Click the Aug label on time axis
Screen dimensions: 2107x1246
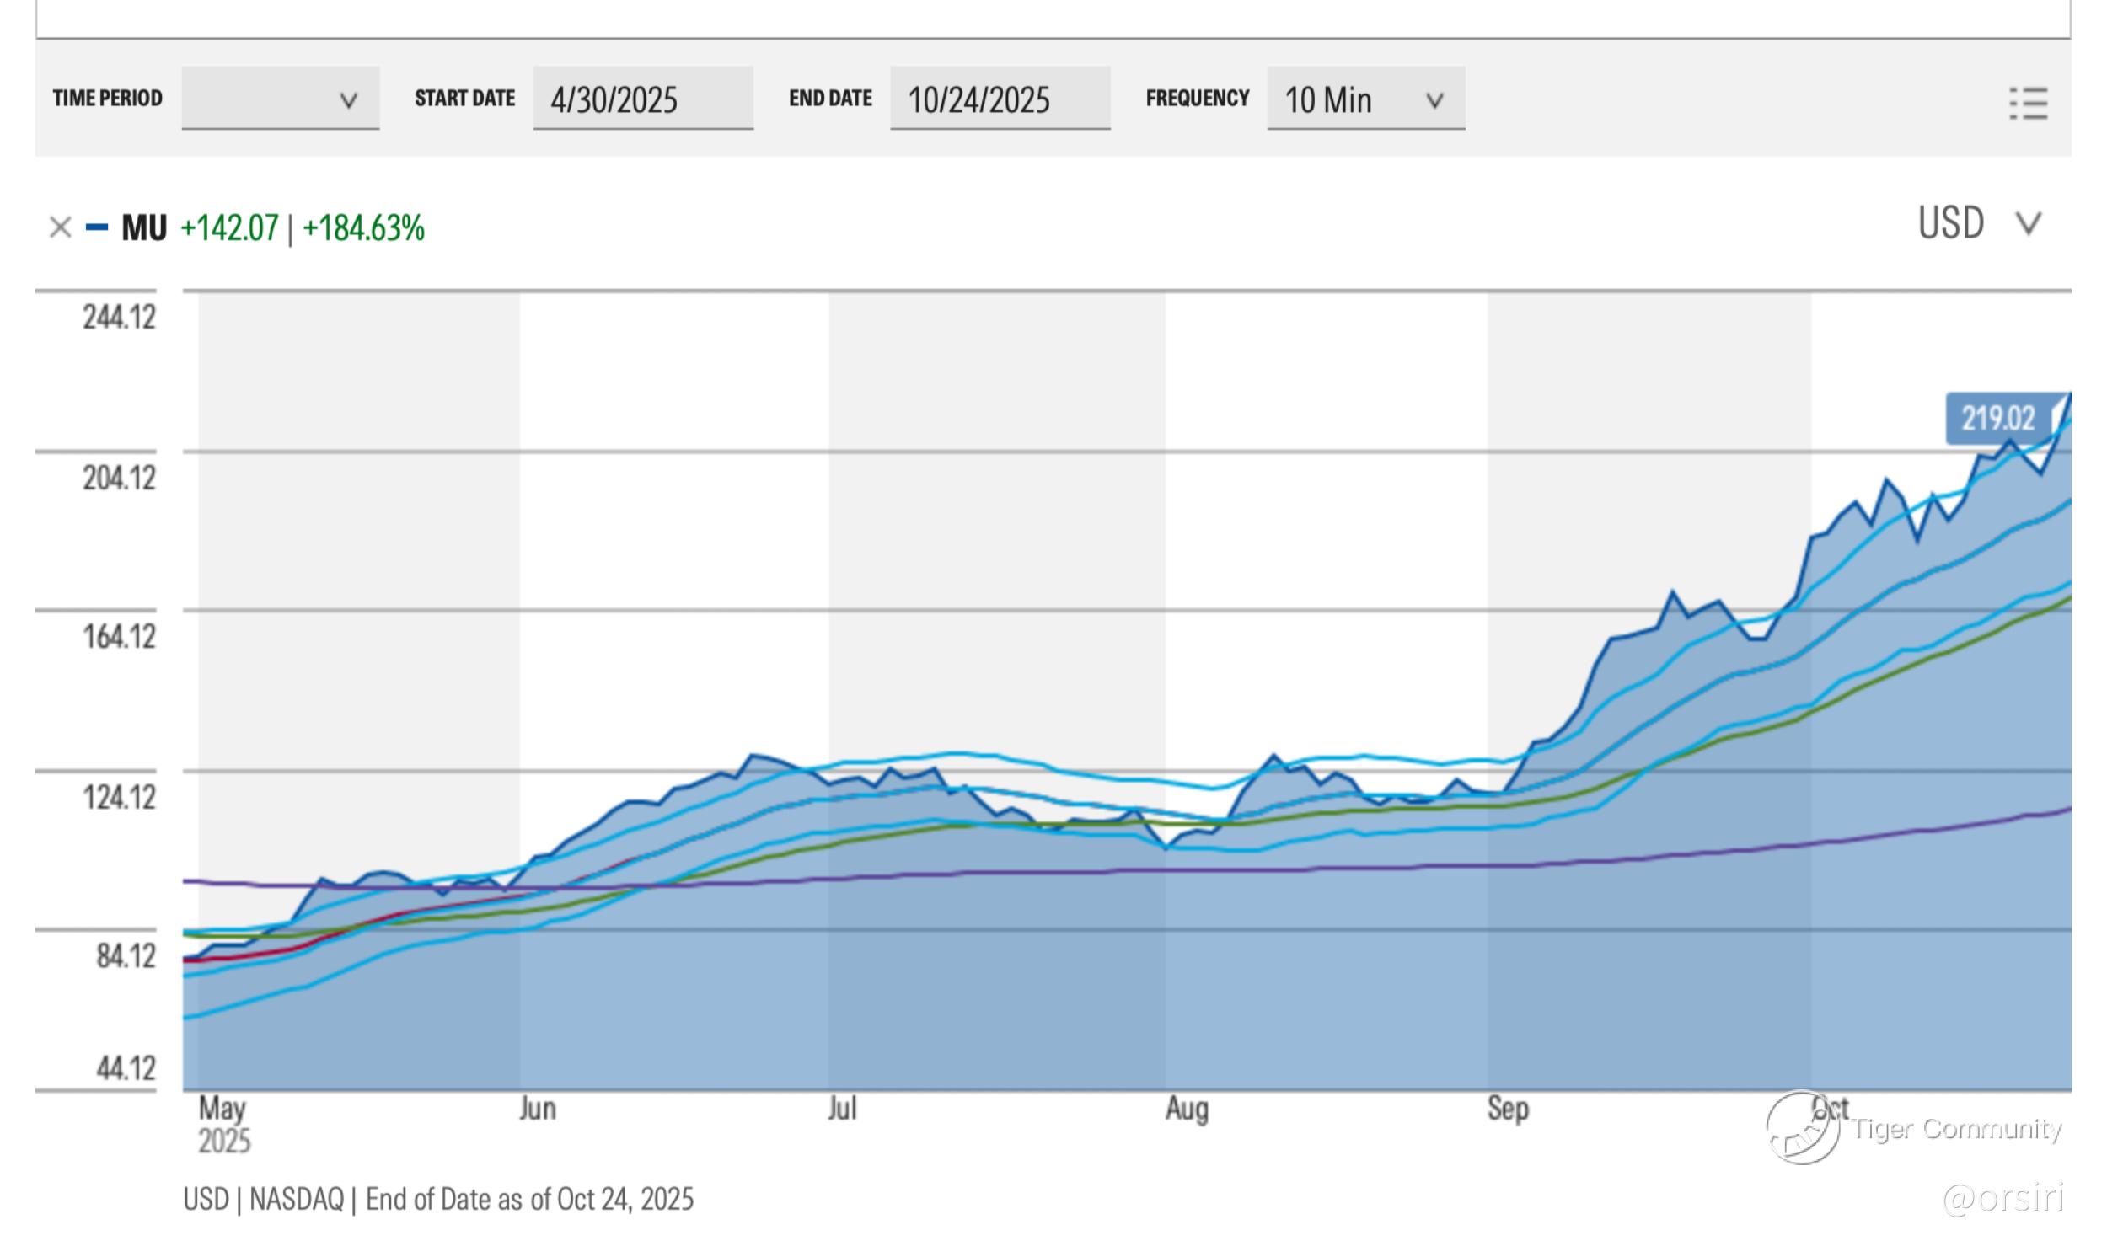[1187, 1108]
